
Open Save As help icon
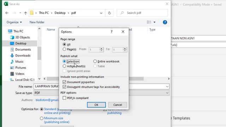coord(165,22)
